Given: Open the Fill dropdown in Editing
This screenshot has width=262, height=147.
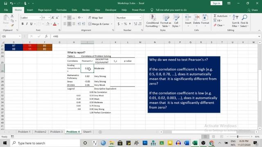Looking at the screenshot, I should [218, 20].
